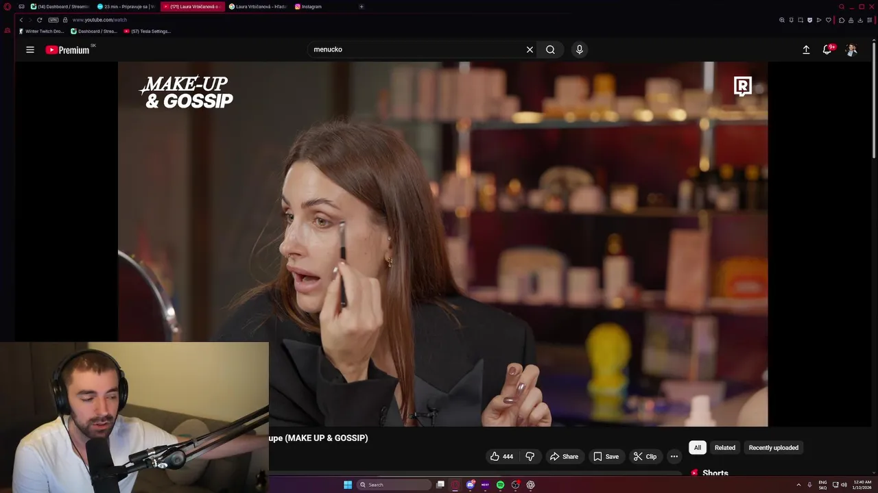
Task: Select the 'All' filter chip
Action: [x=698, y=448]
